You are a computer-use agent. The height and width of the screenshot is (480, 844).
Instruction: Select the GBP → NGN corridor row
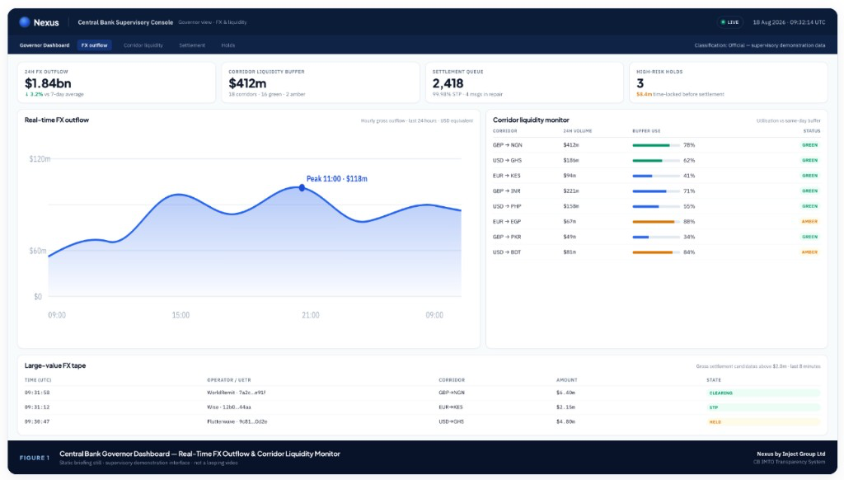pos(657,145)
